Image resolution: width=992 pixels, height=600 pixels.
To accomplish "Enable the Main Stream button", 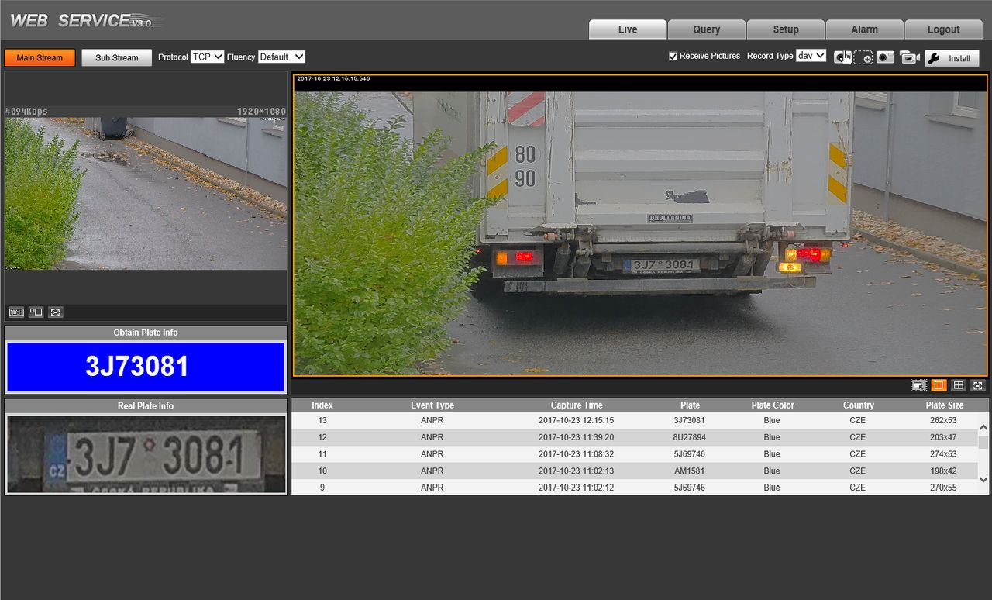I will (40, 58).
